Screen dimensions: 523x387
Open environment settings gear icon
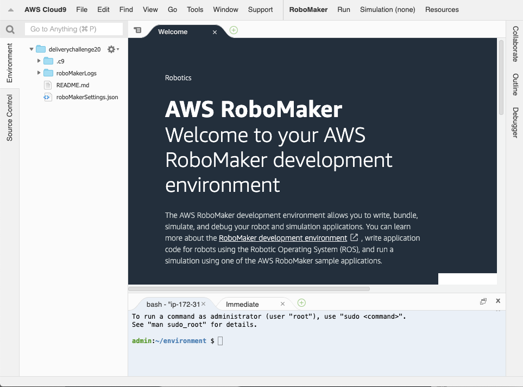click(x=113, y=49)
